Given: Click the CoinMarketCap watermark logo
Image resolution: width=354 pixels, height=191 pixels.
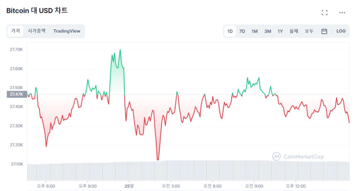Looking at the screenshot, I should coord(298,156).
